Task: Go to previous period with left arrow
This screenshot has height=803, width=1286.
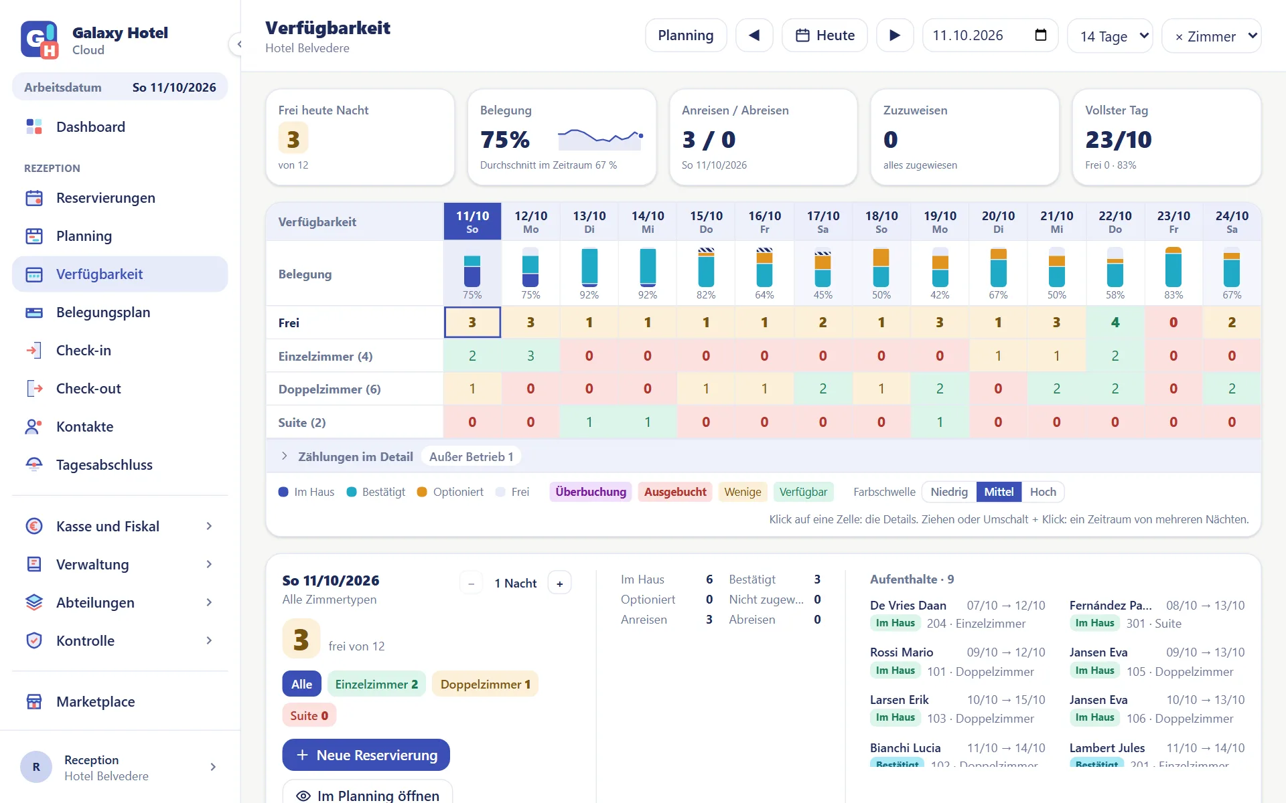Action: 754,35
